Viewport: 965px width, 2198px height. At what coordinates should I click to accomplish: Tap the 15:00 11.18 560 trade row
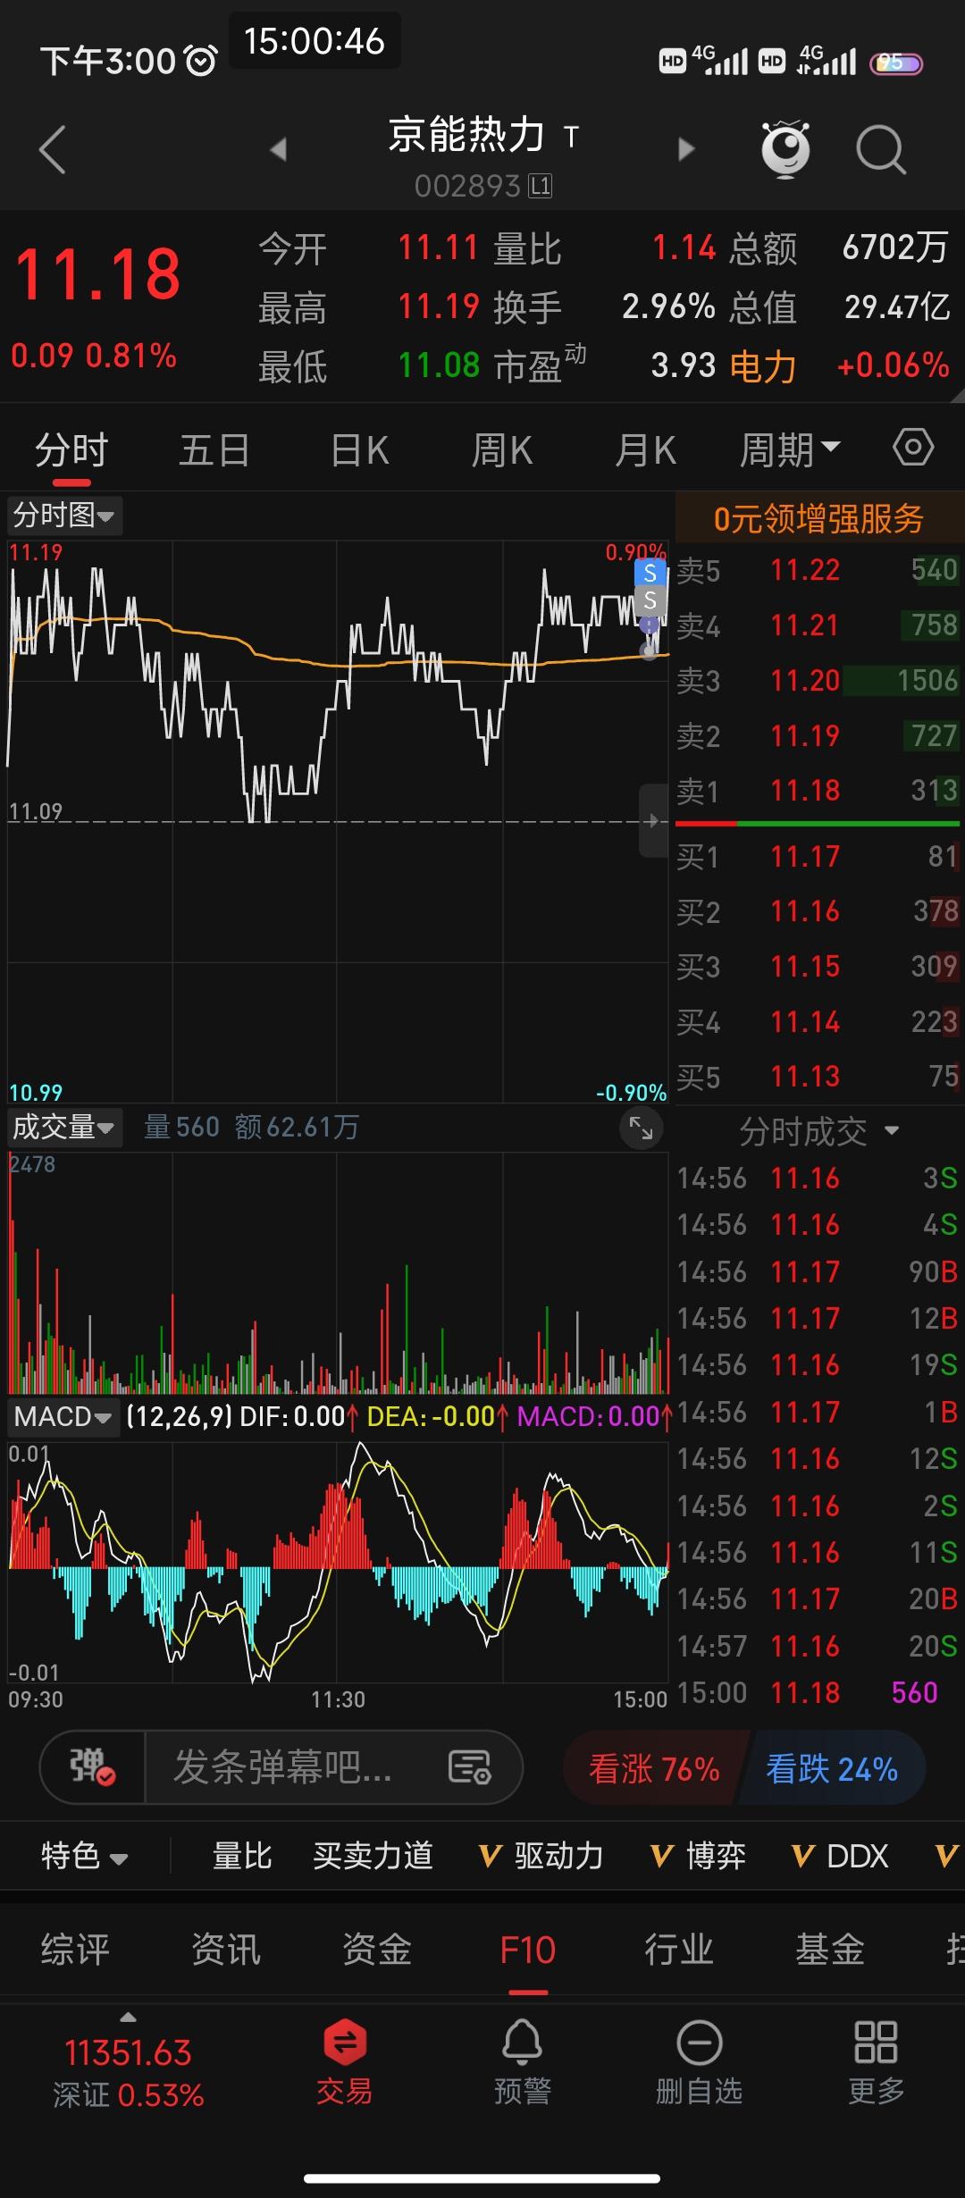[x=818, y=1692]
